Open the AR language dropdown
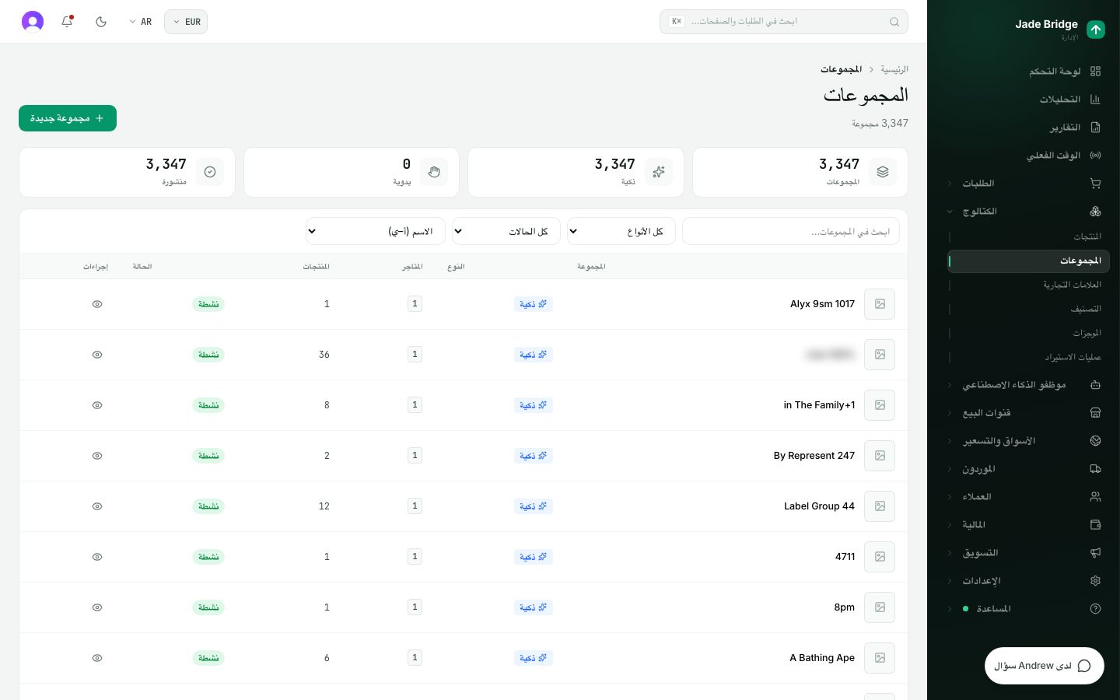This screenshot has height=700, width=1120. coord(141,22)
